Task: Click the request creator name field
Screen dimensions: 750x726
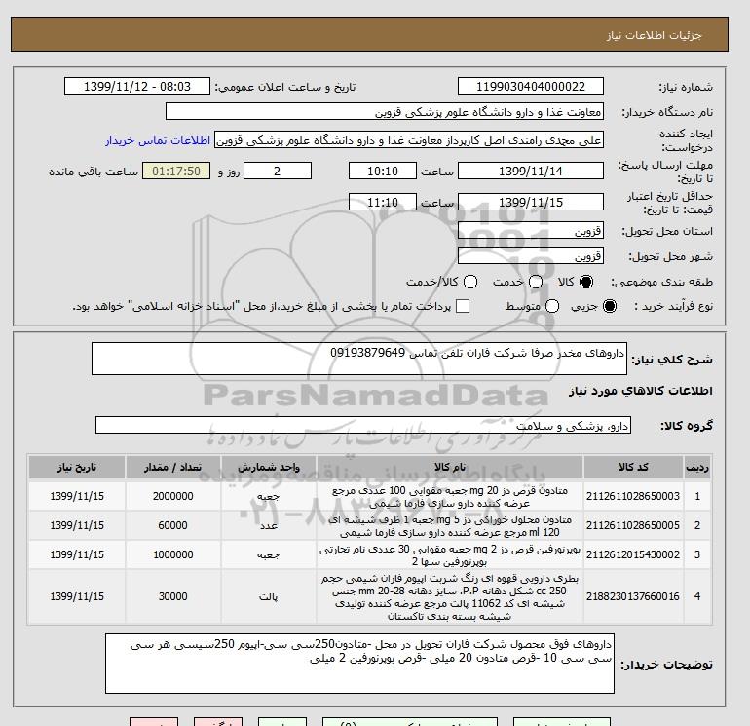Action: click(x=409, y=140)
